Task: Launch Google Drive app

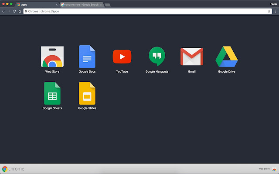Action: coord(227,57)
